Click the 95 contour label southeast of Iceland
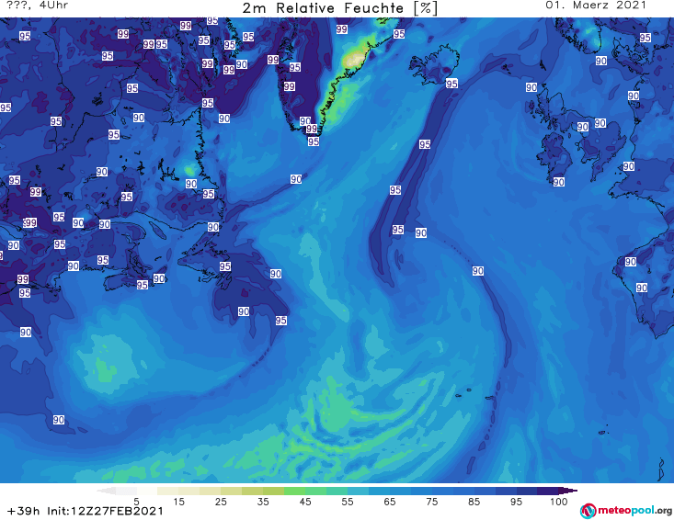Image resolution: width=674 pixels, height=520 pixels. click(451, 84)
